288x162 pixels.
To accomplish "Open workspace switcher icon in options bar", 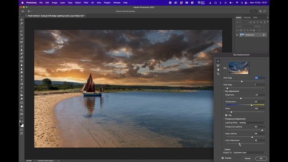I will (x=265, y=11).
